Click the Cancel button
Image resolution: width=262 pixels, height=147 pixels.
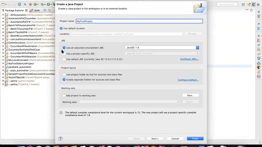(175, 139)
